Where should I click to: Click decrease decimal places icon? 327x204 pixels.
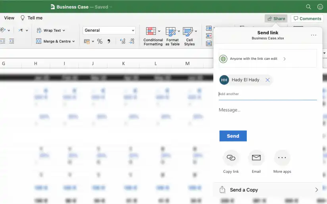132,41
